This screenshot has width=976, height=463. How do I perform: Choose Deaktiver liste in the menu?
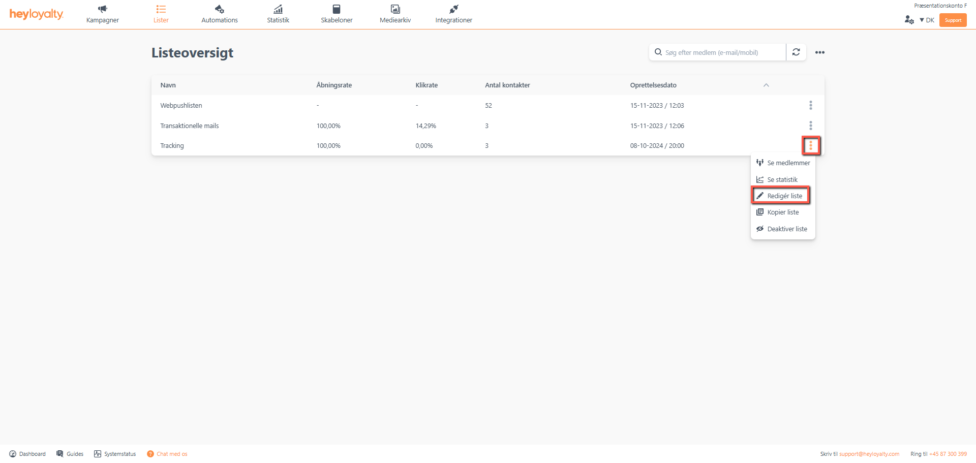(x=786, y=229)
